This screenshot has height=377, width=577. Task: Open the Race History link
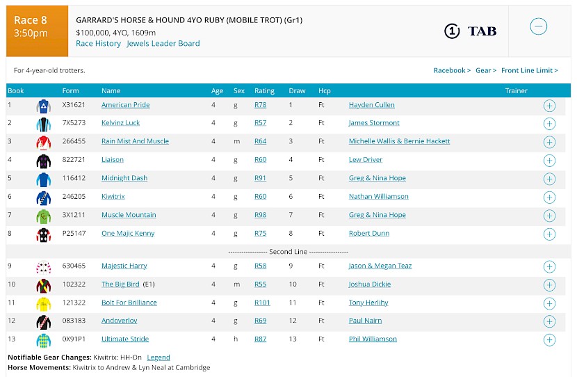pyautogui.click(x=98, y=43)
